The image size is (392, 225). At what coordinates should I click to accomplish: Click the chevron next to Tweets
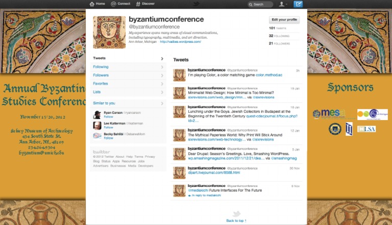click(x=162, y=59)
